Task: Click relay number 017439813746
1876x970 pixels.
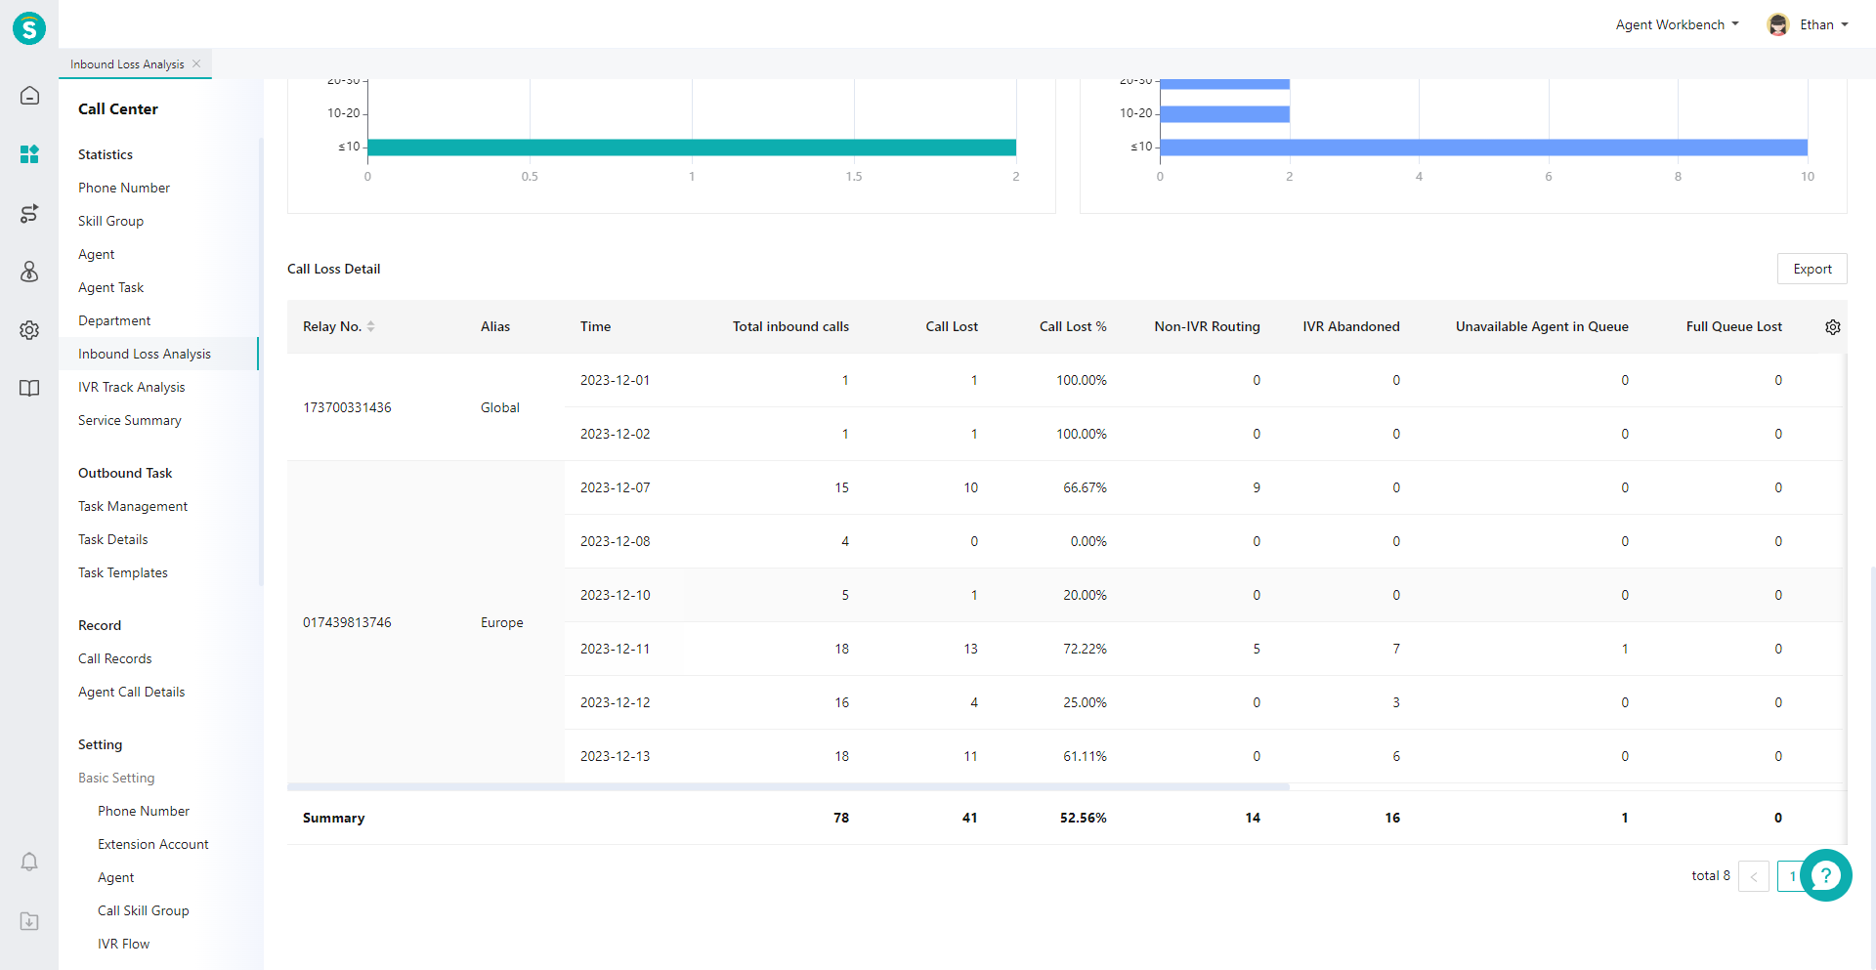Action: [347, 622]
